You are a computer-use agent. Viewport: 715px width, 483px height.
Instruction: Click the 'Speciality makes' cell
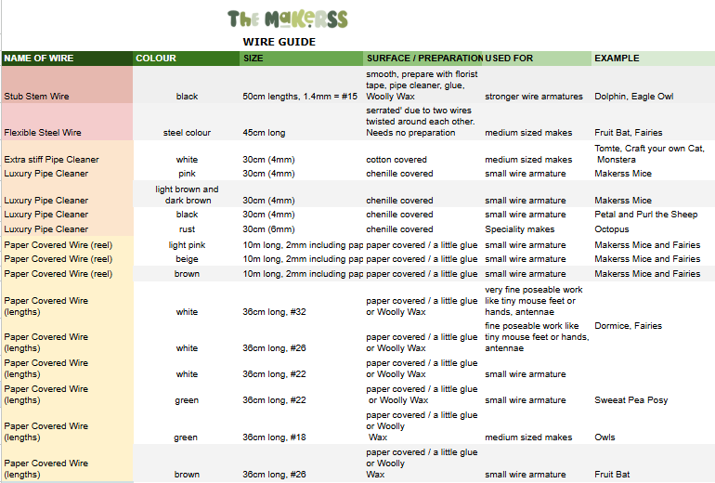coord(520,229)
